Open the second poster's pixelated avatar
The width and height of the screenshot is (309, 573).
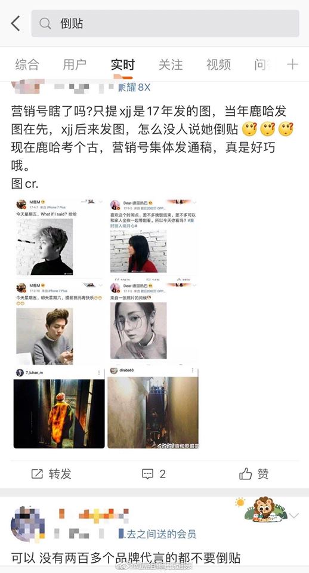[28, 523]
